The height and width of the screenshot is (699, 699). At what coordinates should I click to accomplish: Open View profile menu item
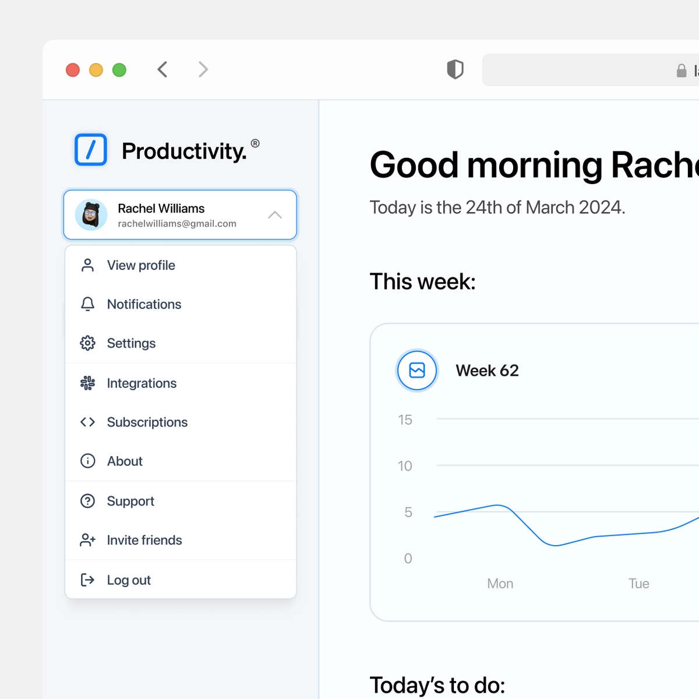click(x=181, y=265)
